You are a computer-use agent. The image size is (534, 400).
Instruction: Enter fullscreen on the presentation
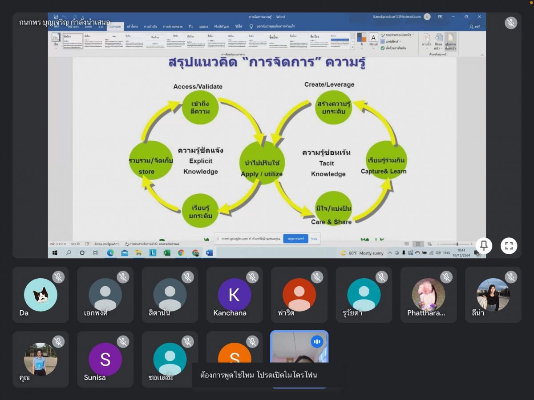(x=509, y=245)
